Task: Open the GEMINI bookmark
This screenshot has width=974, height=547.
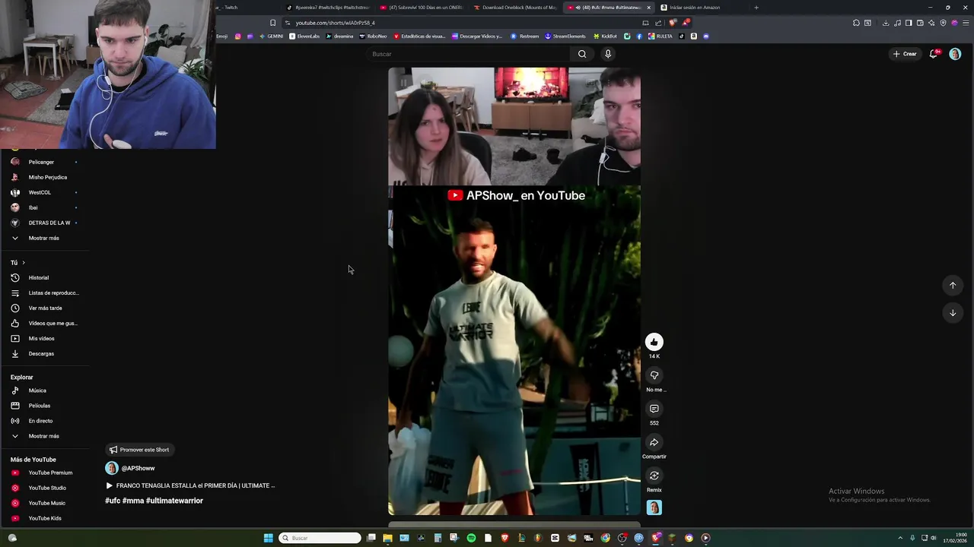Action: tap(271, 36)
